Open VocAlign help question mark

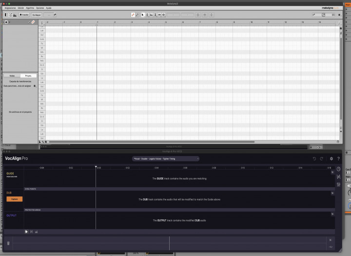[338, 158]
